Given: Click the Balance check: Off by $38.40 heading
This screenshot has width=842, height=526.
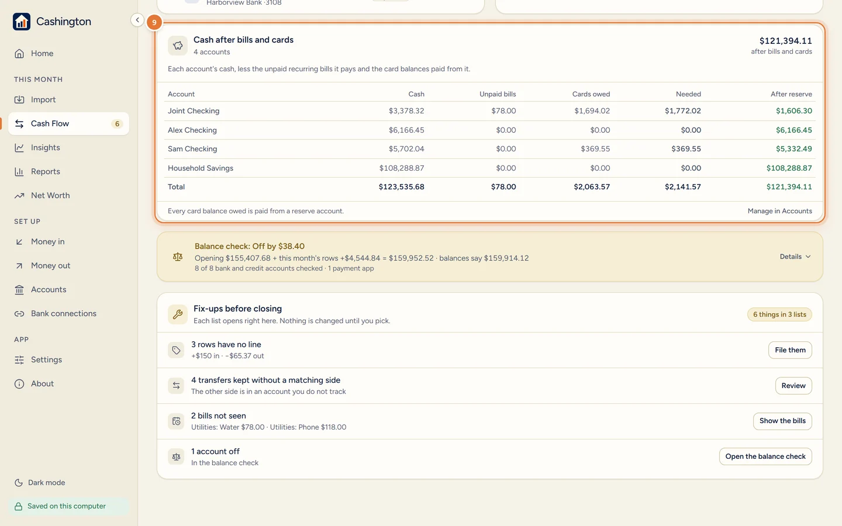Looking at the screenshot, I should (x=250, y=247).
